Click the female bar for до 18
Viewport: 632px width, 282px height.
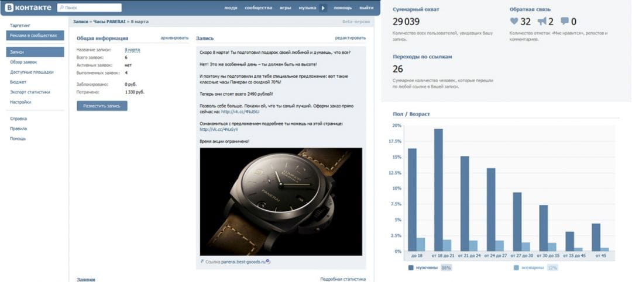click(421, 245)
